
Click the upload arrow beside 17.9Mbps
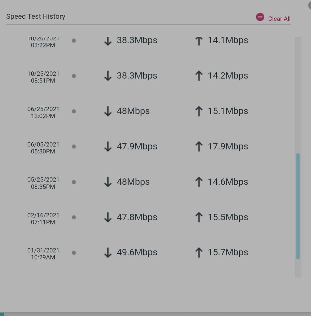(x=199, y=146)
